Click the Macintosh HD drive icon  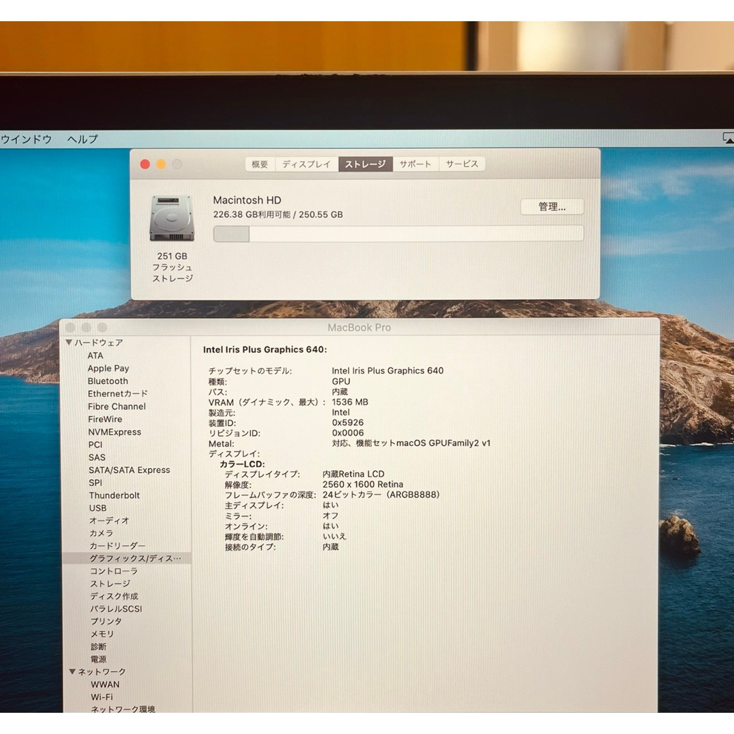[172, 219]
